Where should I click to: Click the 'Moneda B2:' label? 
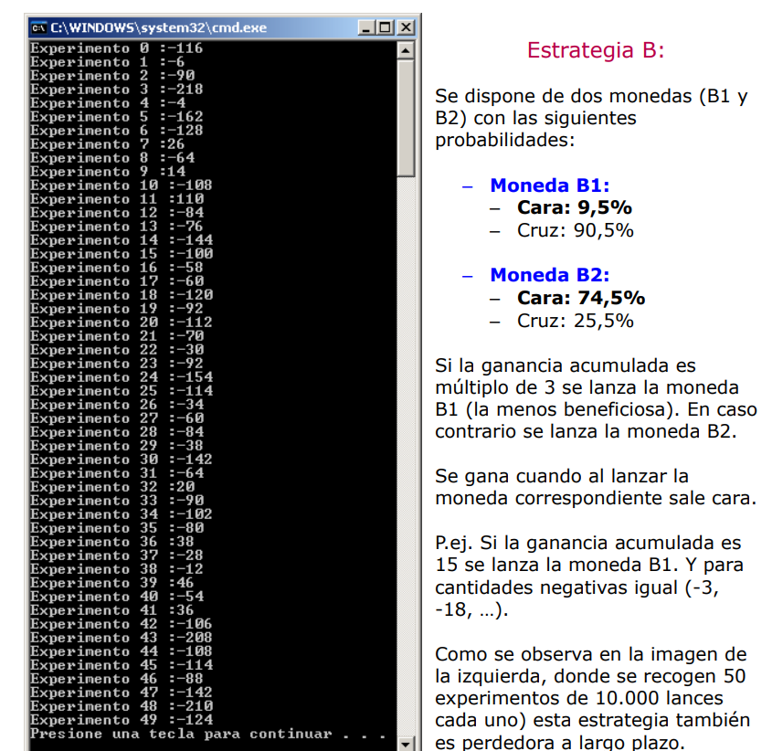pos(550,275)
